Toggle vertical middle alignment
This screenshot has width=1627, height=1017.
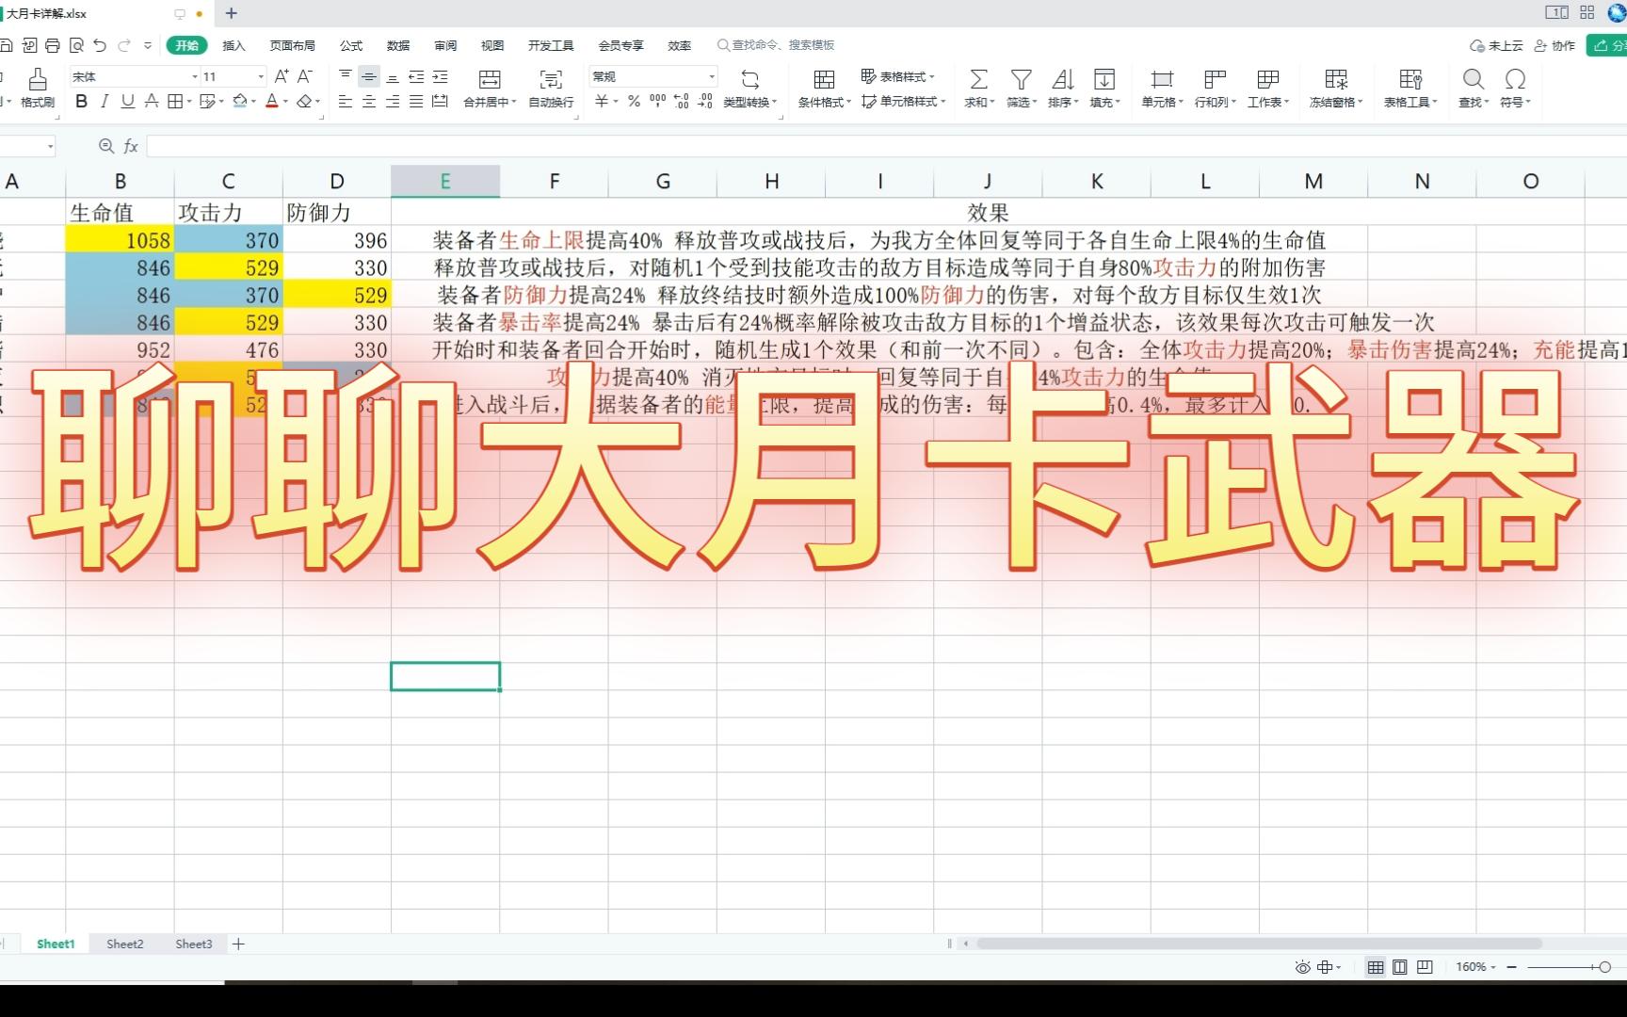coord(369,76)
